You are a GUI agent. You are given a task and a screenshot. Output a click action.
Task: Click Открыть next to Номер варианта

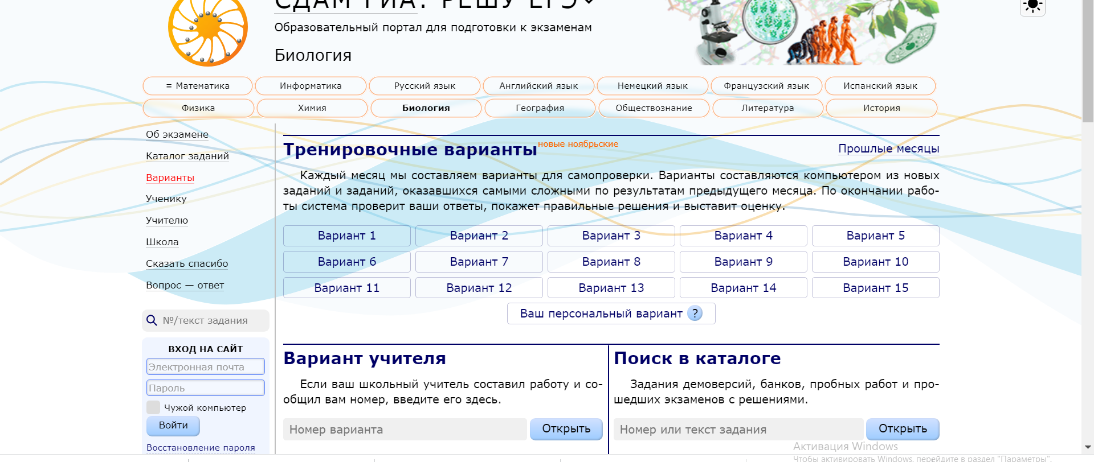tap(566, 429)
